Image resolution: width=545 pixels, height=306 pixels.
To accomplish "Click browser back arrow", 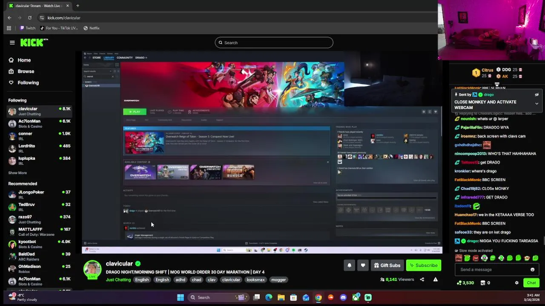I will [9, 17].
